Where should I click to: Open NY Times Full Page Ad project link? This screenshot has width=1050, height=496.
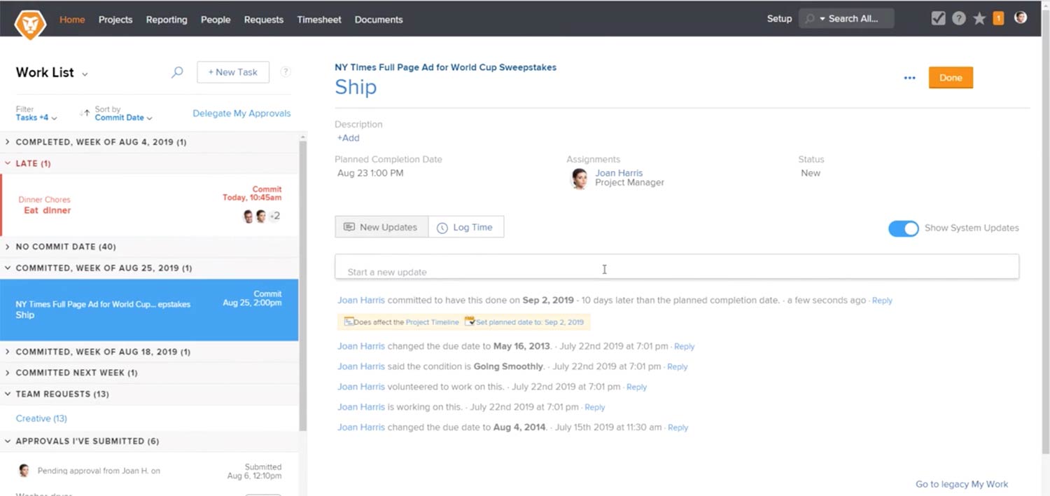point(445,68)
